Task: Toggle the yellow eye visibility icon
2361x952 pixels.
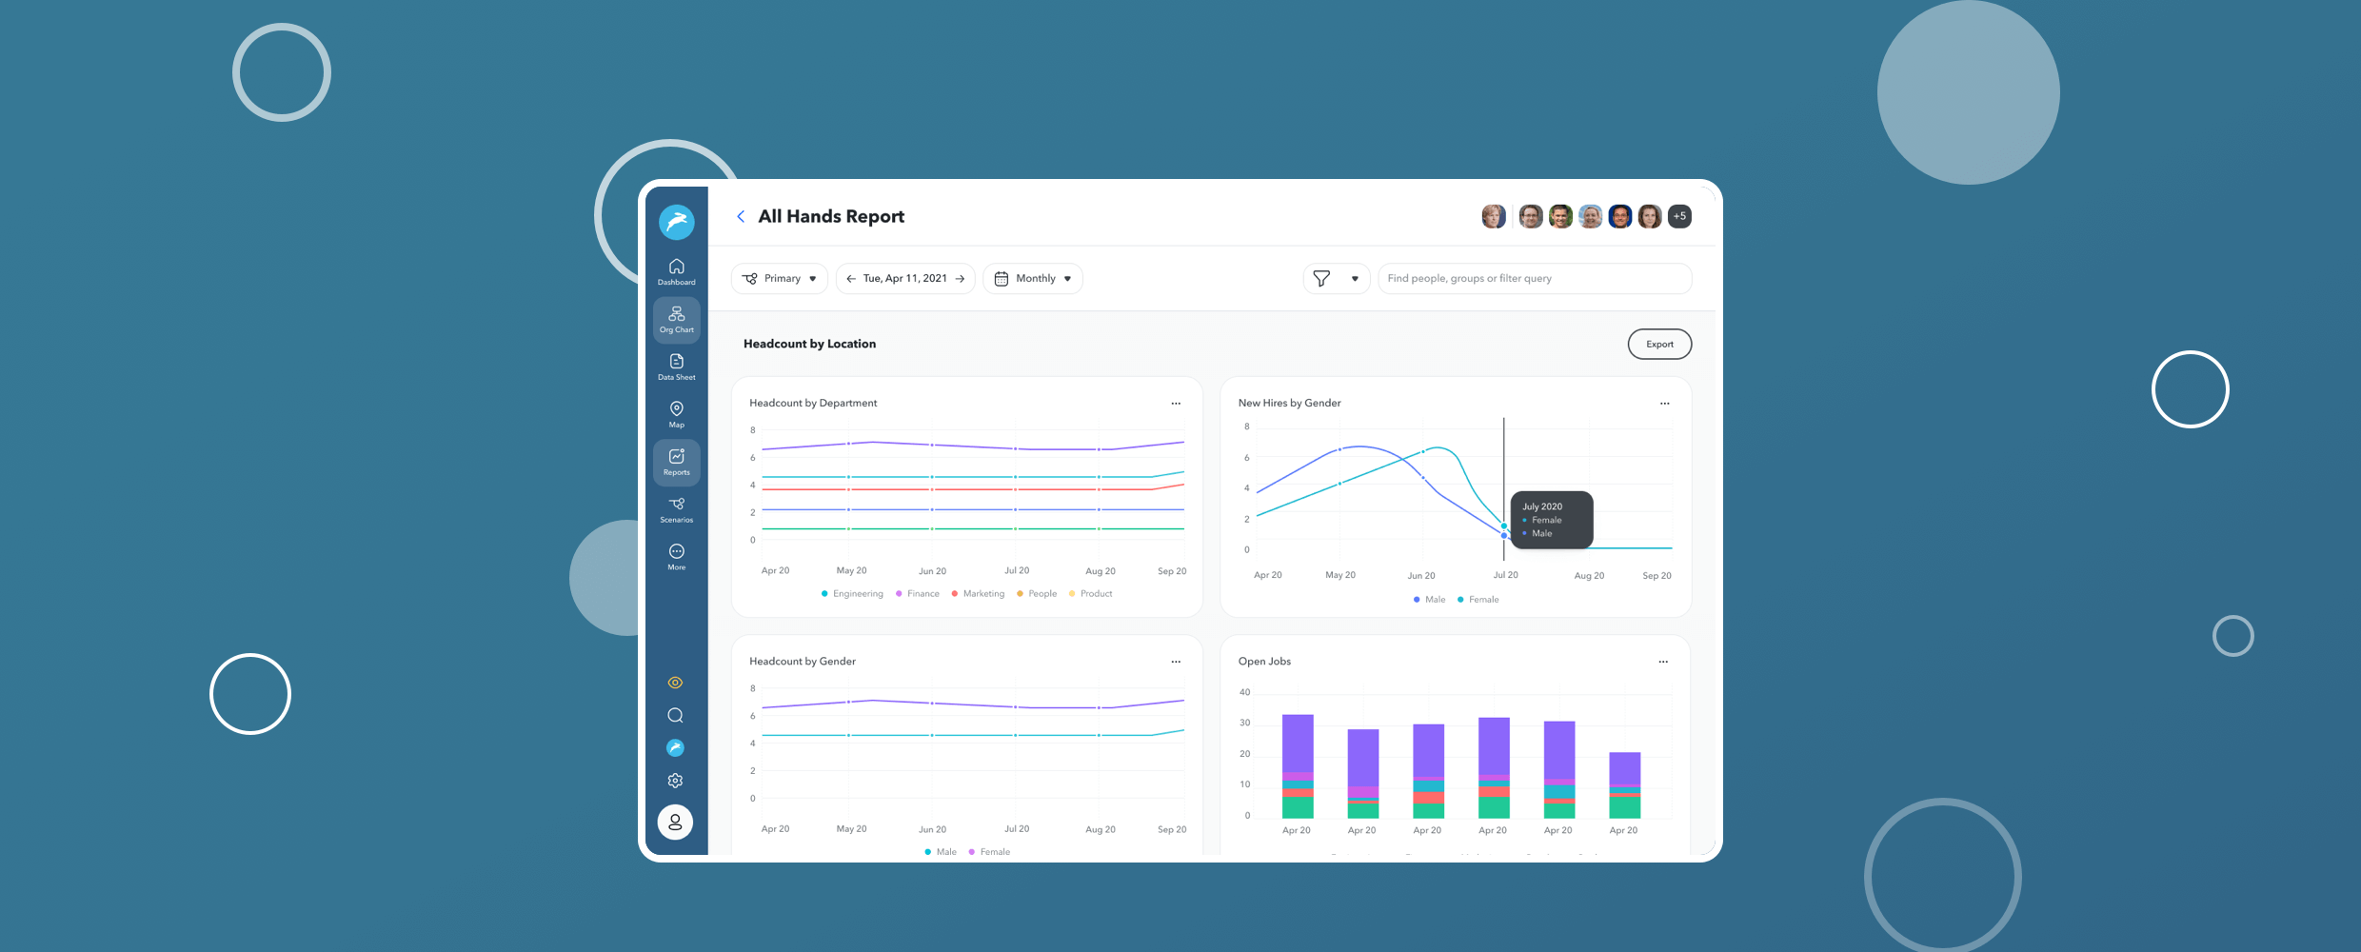Action: point(675,683)
